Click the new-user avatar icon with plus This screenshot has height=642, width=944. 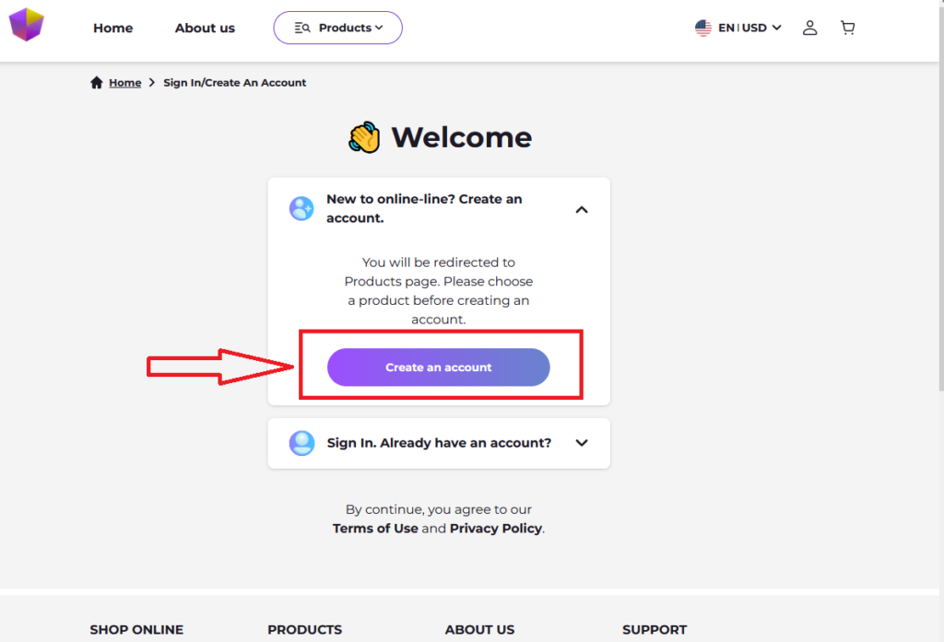point(301,208)
